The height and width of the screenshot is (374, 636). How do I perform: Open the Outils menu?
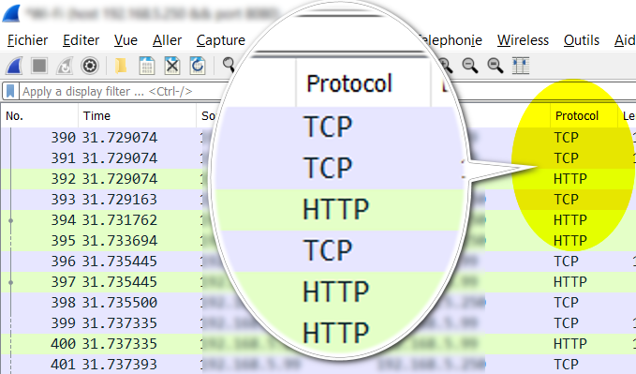(582, 40)
